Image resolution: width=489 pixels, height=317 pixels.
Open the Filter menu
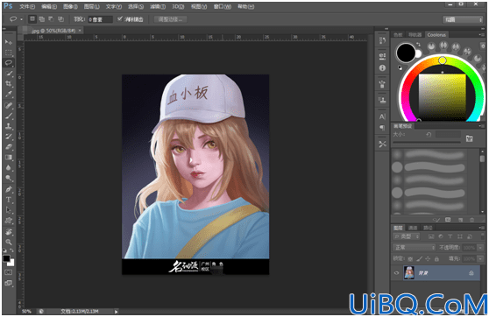pyautogui.click(x=158, y=6)
